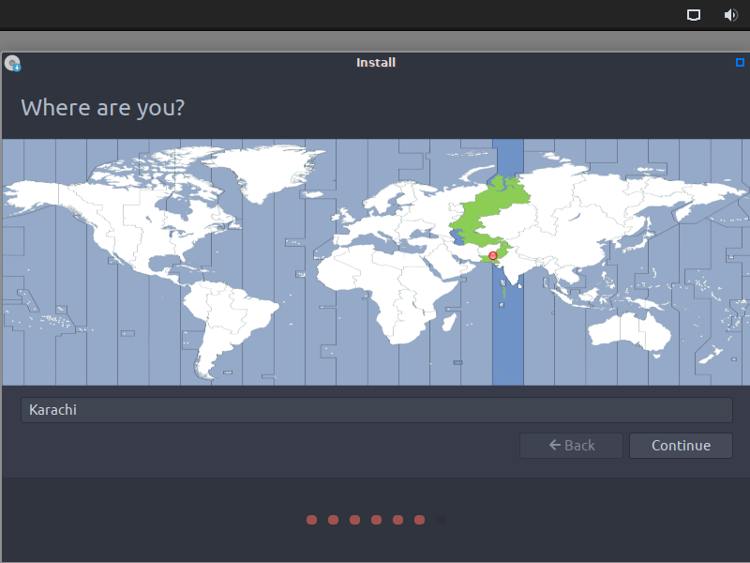The width and height of the screenshot is (750, 563).
Task: Click the "Where are you?" heading
Action: click(x=102, y=108)
